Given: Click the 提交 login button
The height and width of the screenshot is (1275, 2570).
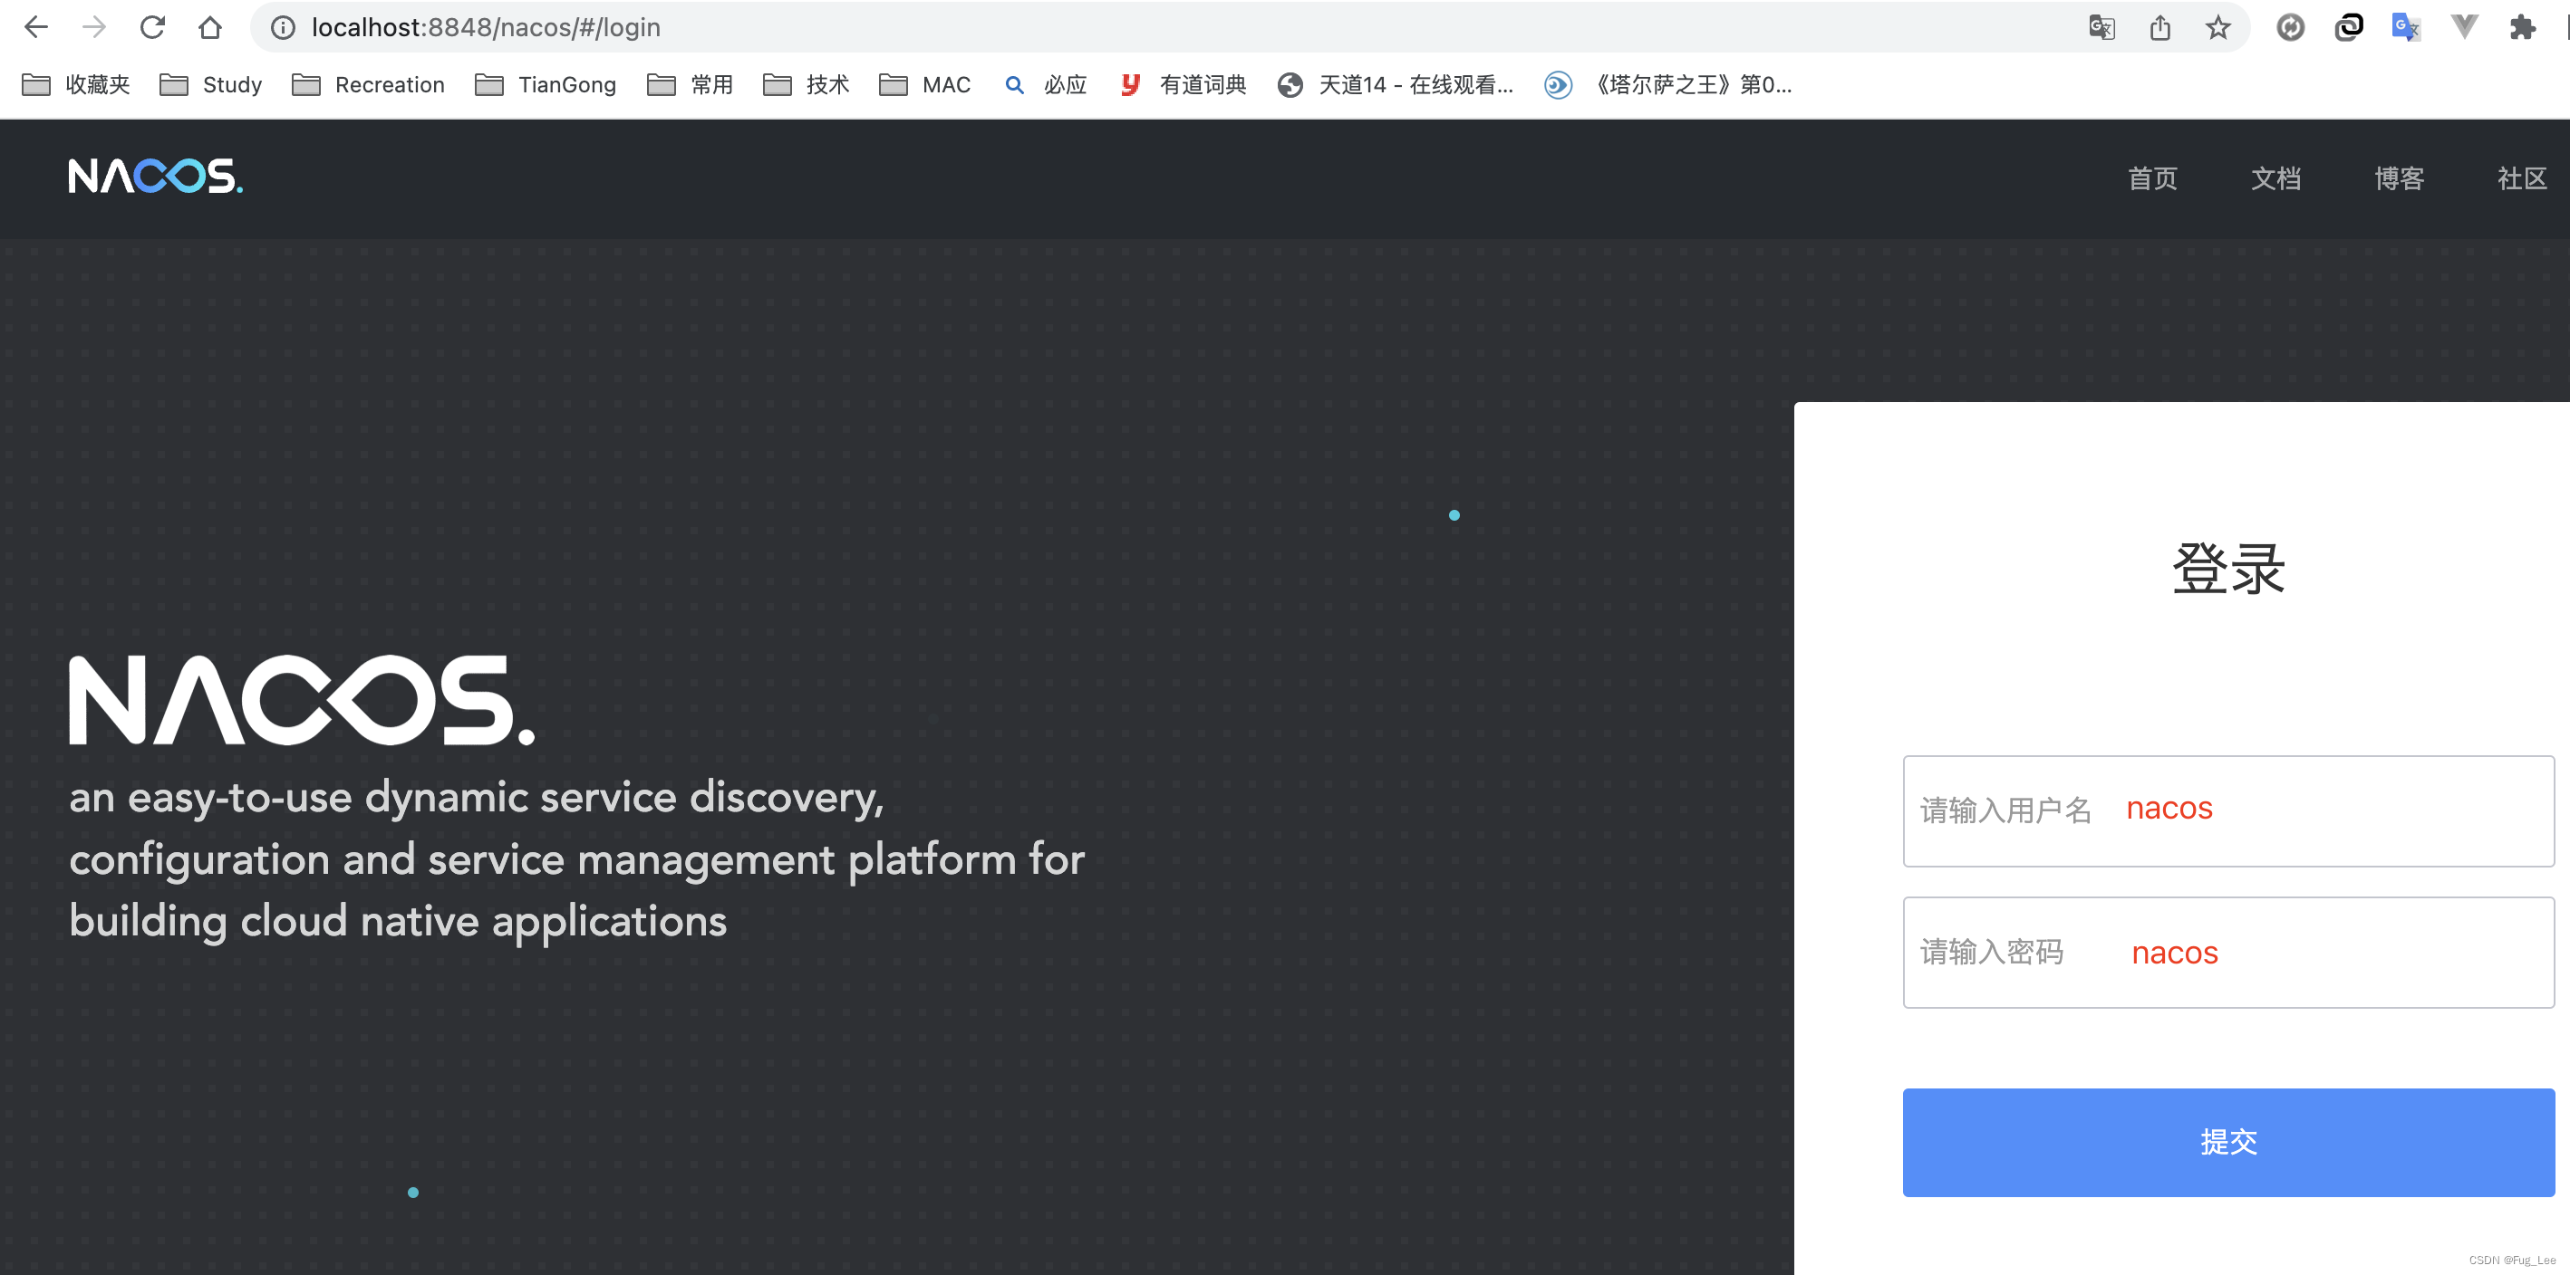Looking at the screenshot, I should tap(2227, 1141).
